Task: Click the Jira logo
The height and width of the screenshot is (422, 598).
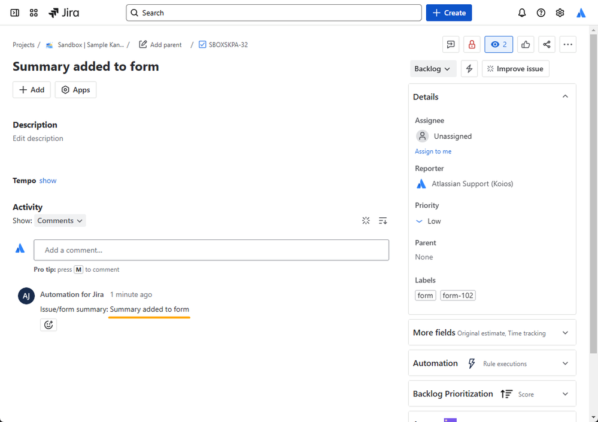Action: pyautogui.click(x=63, y=13)
